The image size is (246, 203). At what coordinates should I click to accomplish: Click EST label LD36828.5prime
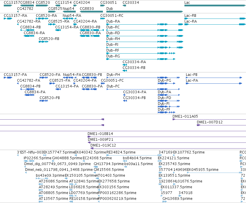(84, 187)
